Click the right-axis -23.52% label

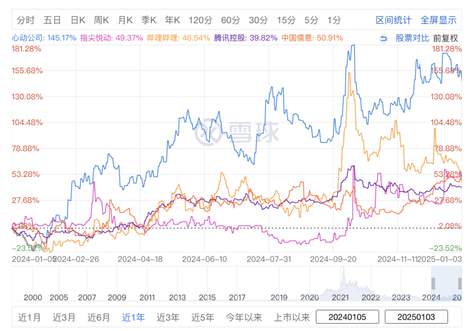pos(445,248)
